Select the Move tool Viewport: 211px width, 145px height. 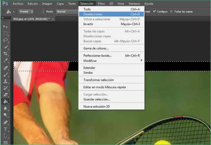click(x=5, y=26)
